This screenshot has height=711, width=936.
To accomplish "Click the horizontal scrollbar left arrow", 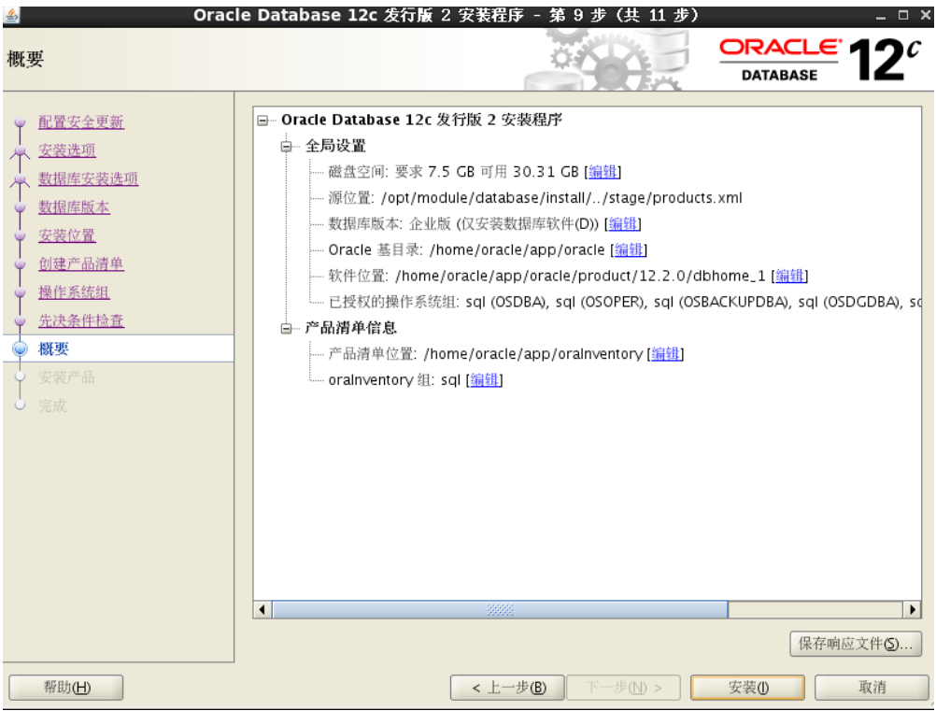I will 262,609.
